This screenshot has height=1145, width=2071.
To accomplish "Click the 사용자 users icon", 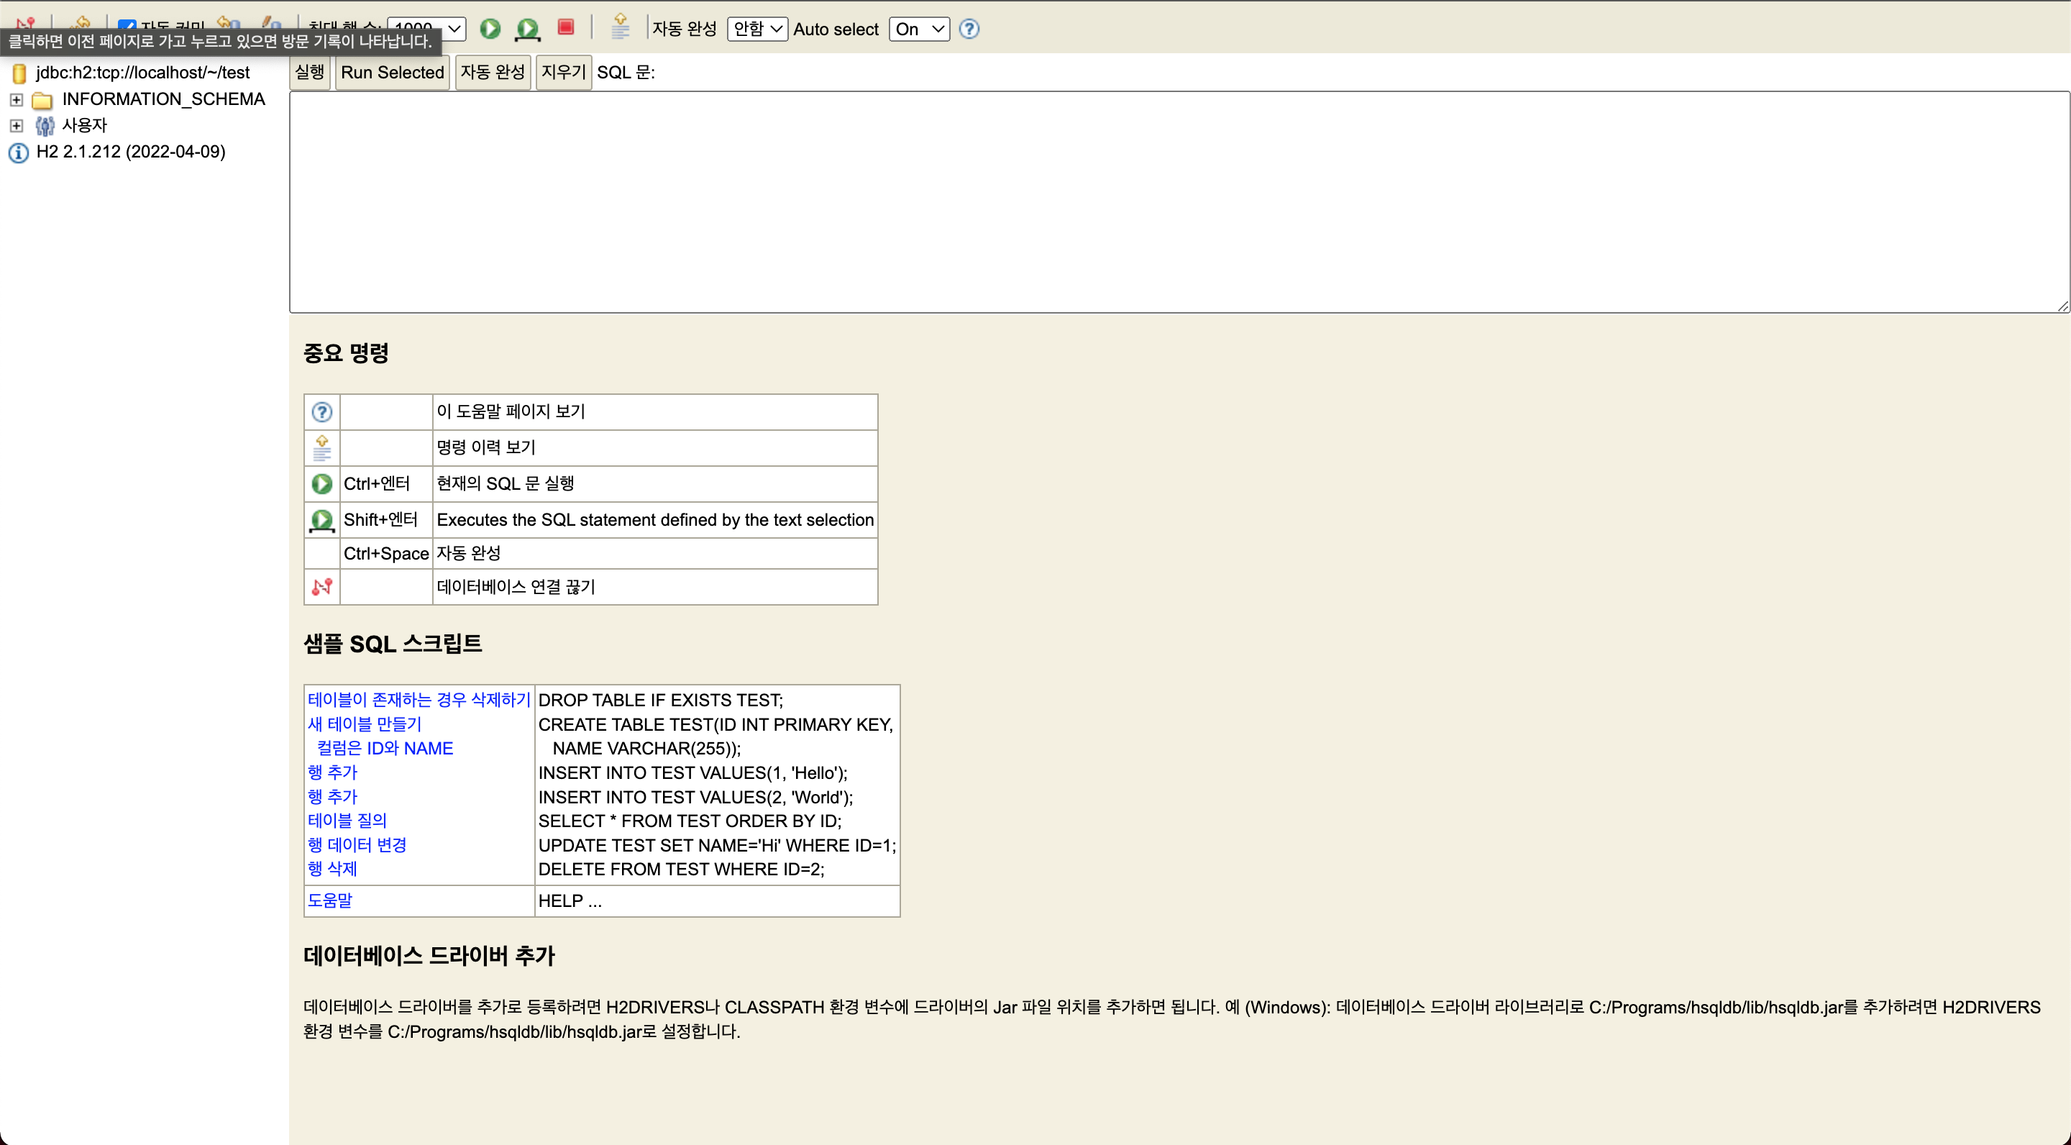I will click(x=45, y=125).
